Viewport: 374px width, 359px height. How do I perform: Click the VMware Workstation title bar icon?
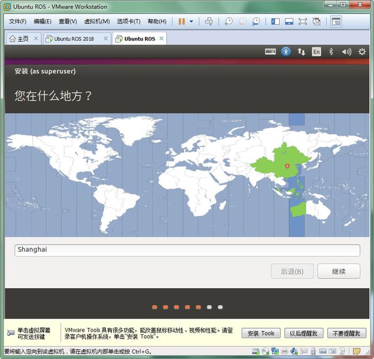tap(7, 7)
